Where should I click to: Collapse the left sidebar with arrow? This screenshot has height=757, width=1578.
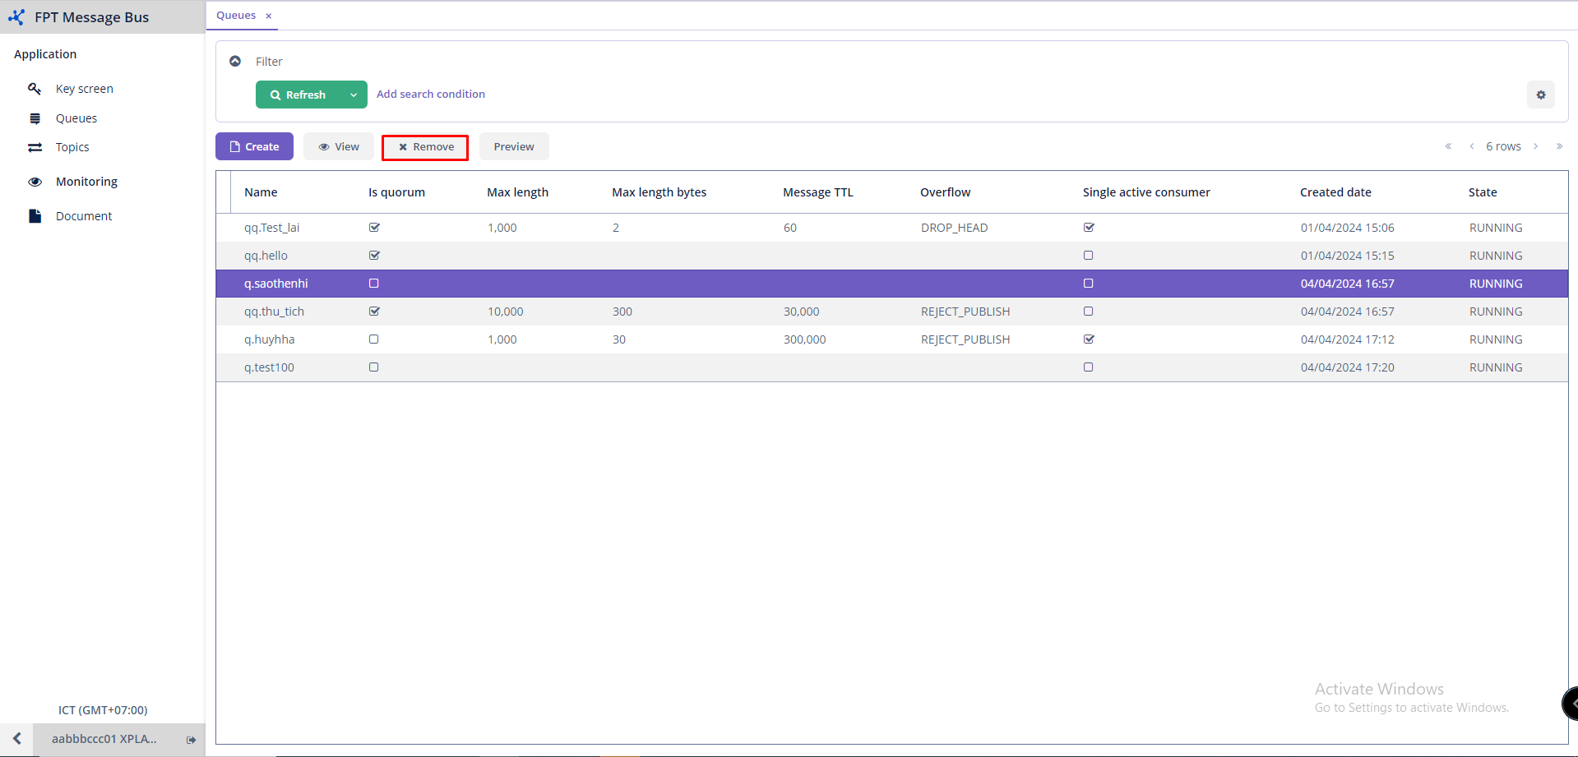point(16,739)
